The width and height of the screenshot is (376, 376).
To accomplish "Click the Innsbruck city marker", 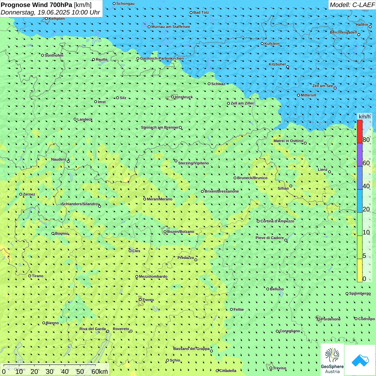I will (173, 97).
